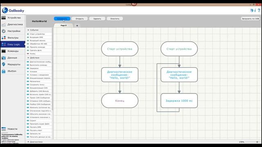Open the Фильтры sidebar icon

click(4, 38)
